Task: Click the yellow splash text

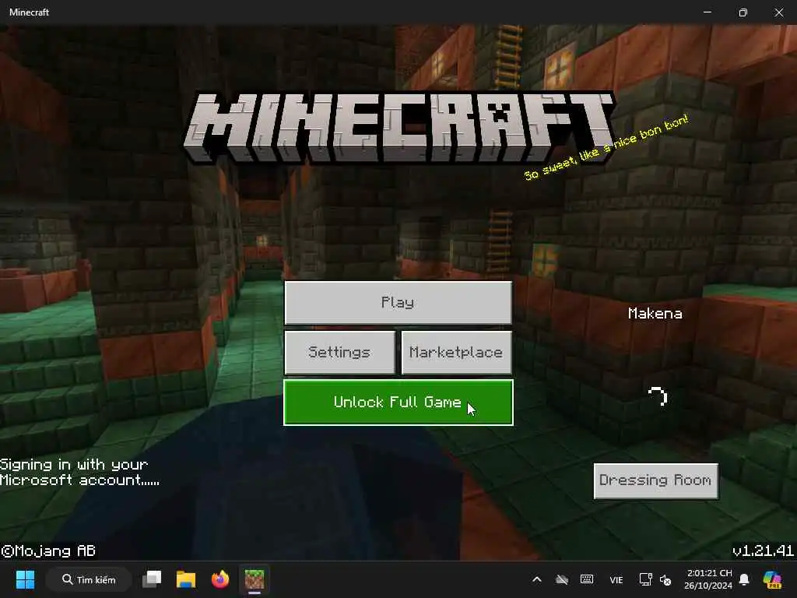Action: pyautogui.click(x=606, y=147)
